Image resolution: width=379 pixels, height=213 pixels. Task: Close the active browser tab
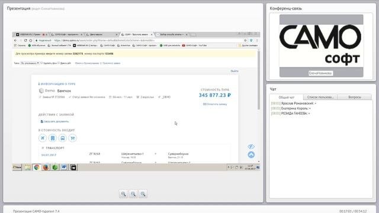(152, 34)
